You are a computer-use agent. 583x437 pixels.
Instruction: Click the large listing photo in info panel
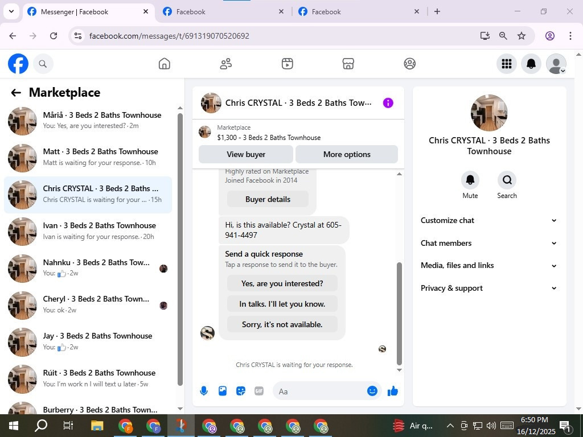pos(489,113)
